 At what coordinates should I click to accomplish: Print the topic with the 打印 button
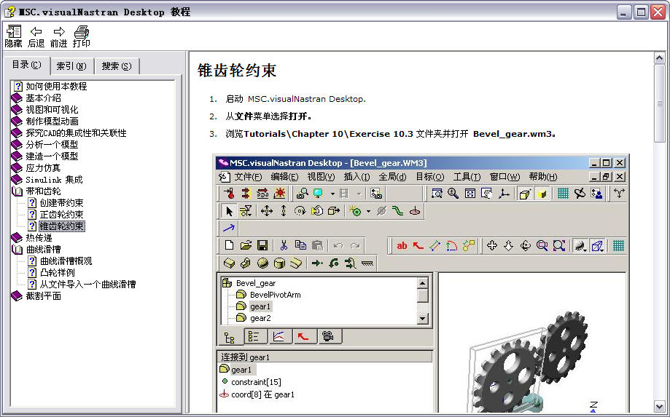coord(81,36)
